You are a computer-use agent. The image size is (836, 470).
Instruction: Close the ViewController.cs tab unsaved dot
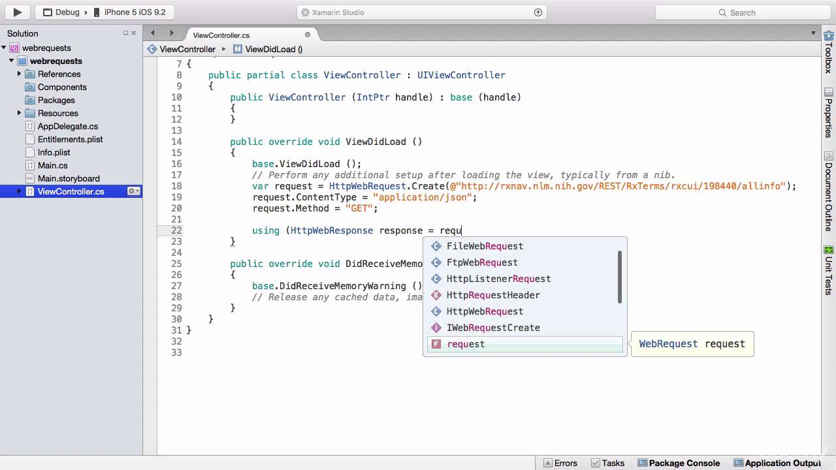tap(308, 35)
